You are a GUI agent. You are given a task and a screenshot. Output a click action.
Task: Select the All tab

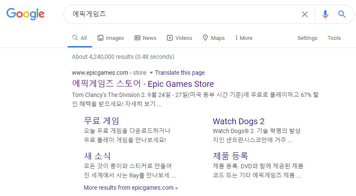[80, 38]
